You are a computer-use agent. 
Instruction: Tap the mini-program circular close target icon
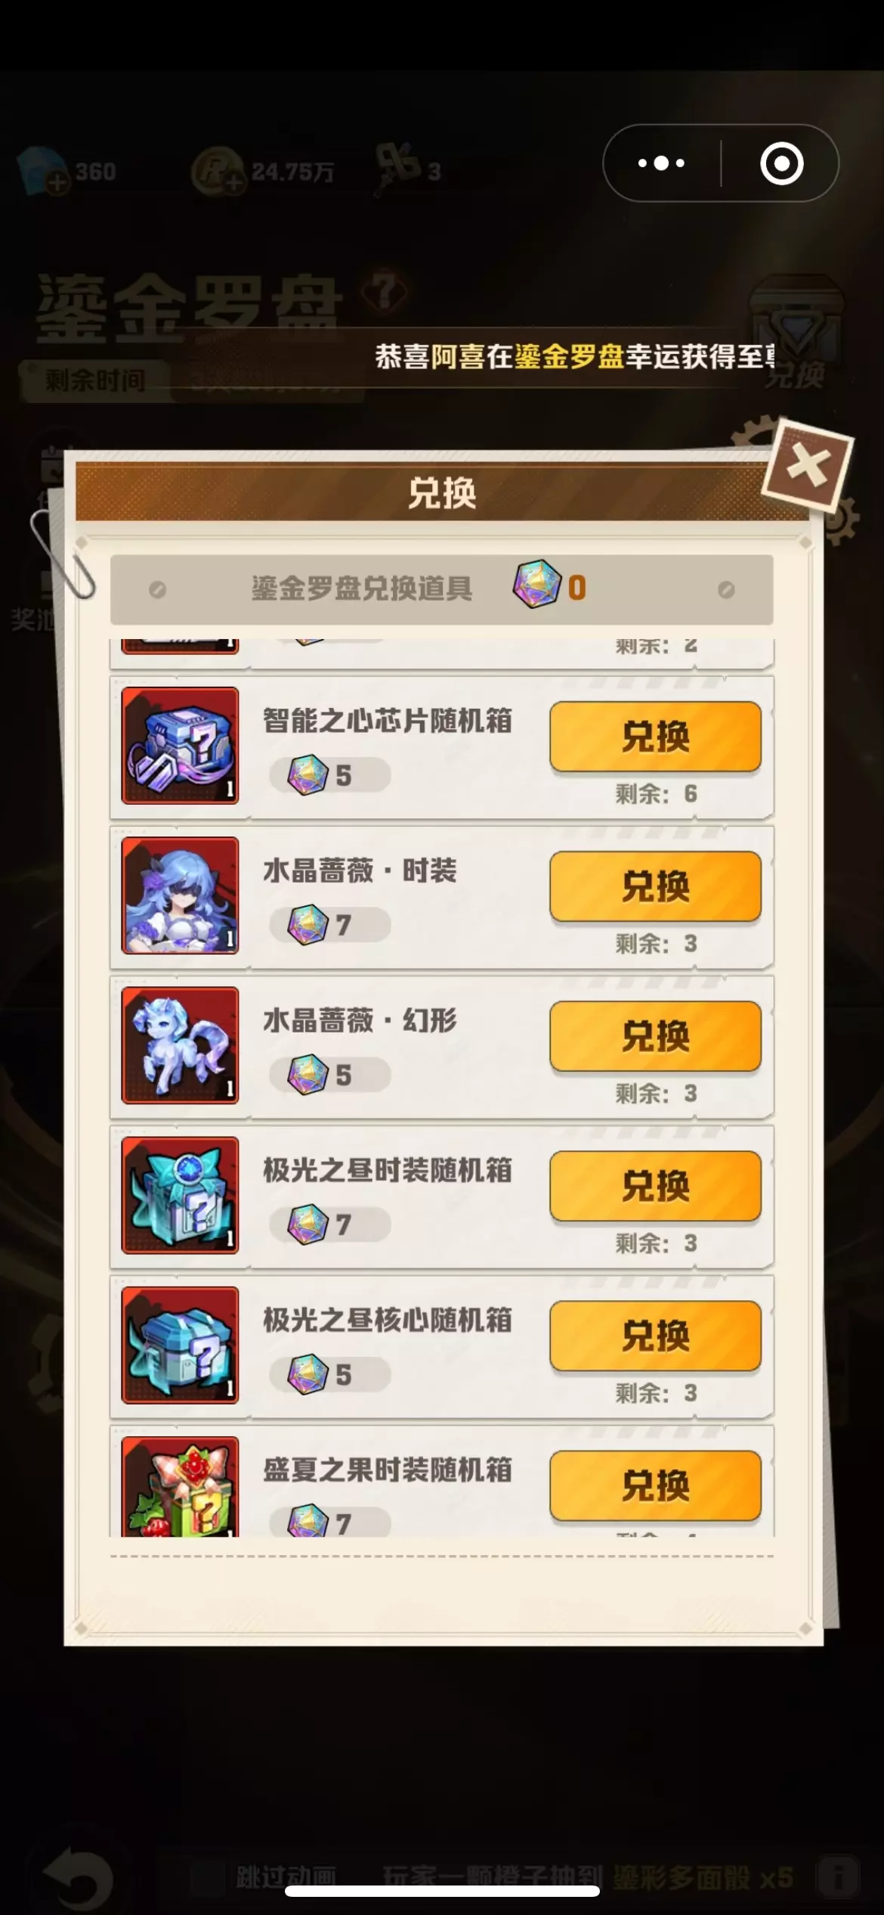click(781, 163)
